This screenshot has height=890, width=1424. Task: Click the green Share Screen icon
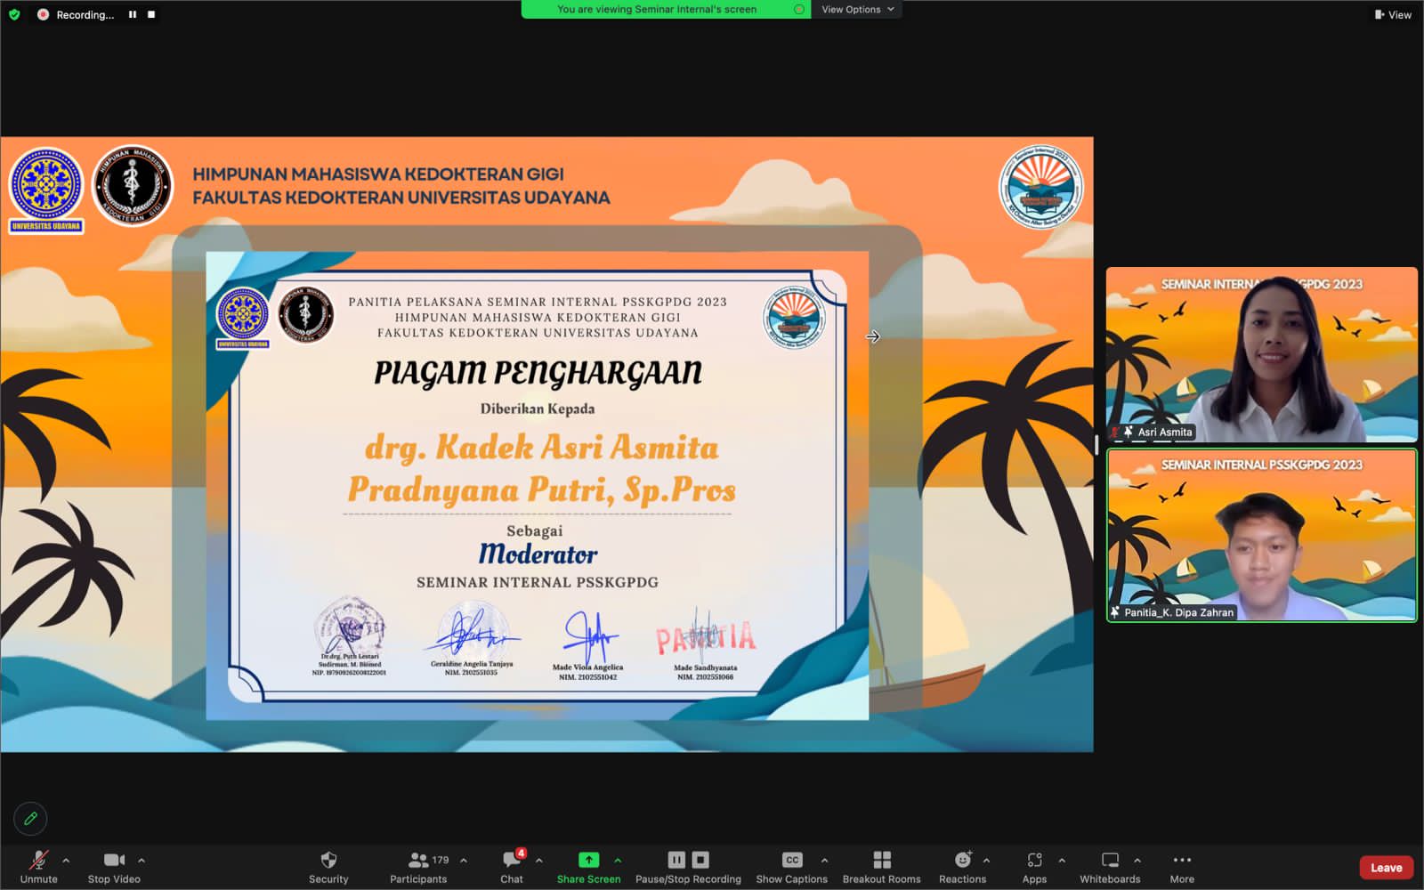(588, 860)
